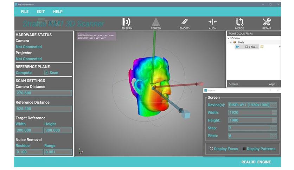Click the Display Patterns button
Screen dimensions: 294x170
tap(259, 149)
